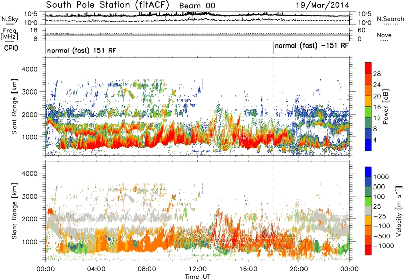Click blue top segment of Velocity colorbar
The height and width of the screenshot is (280, 404).
click(368, 172)
